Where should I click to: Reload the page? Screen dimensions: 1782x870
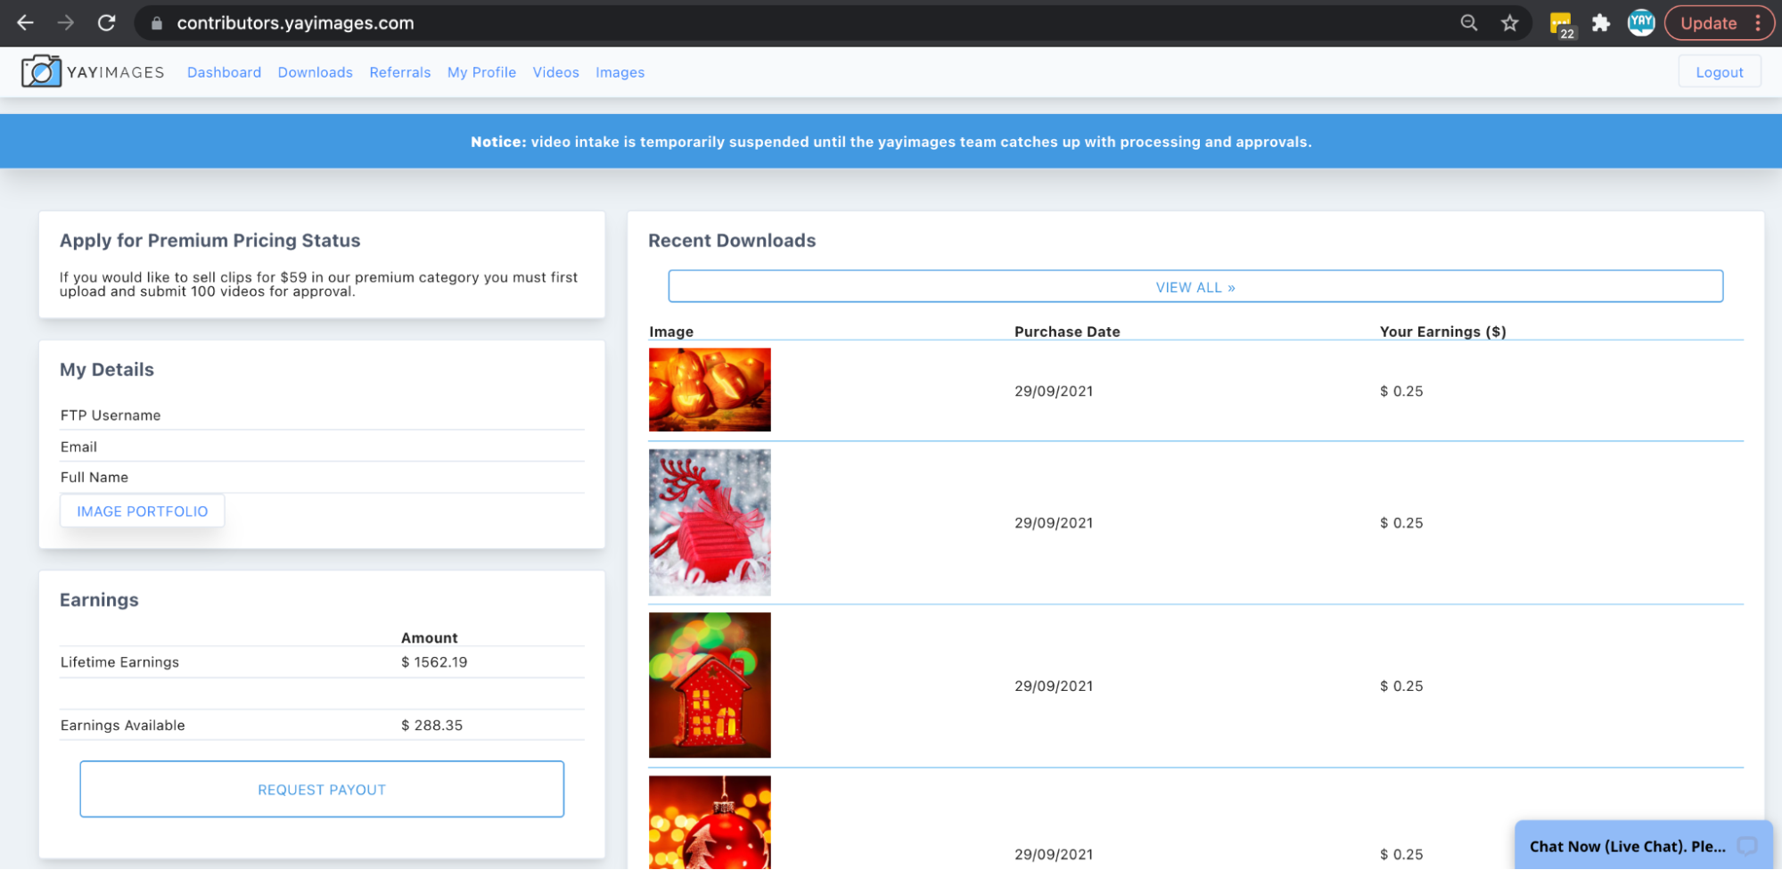tap(107, 23)
